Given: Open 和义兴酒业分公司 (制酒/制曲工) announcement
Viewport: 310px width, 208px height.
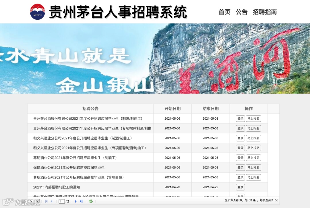Looking at the screenshot, I should pos(82,138).
